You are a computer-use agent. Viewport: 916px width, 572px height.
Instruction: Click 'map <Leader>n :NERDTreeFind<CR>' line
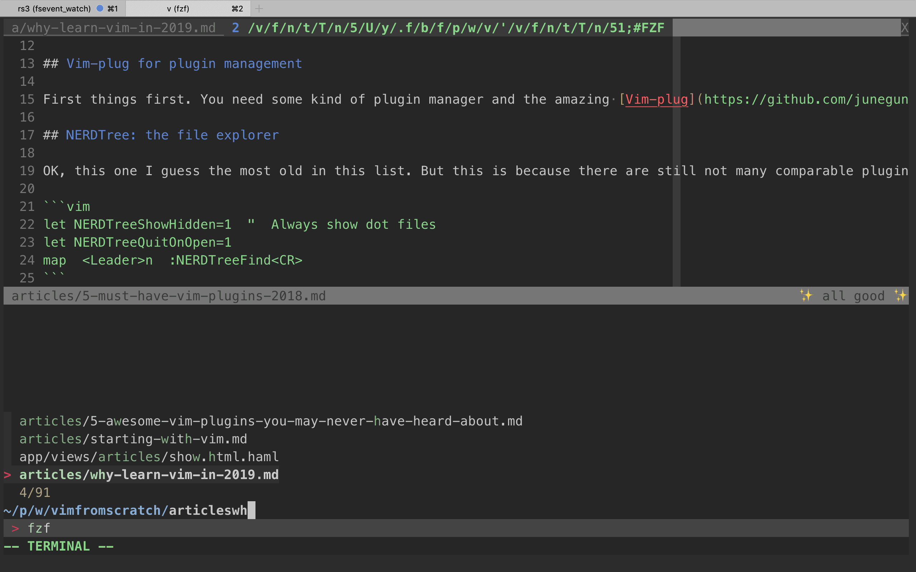[x=172, y=260]
